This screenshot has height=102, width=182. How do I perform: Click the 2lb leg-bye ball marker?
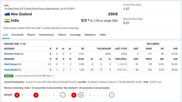[x=81, y=95]
